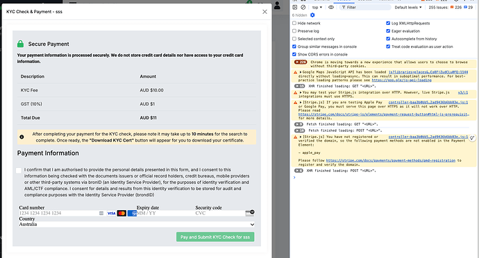479x258 pixels.
Task: Open console settings via the blue gear
Action: pos(312,15)
